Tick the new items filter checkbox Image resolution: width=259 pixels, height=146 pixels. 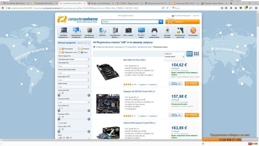[79, 49]
